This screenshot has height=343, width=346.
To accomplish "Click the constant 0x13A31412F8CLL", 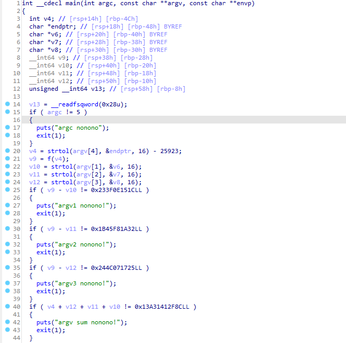I will (163, 307).
